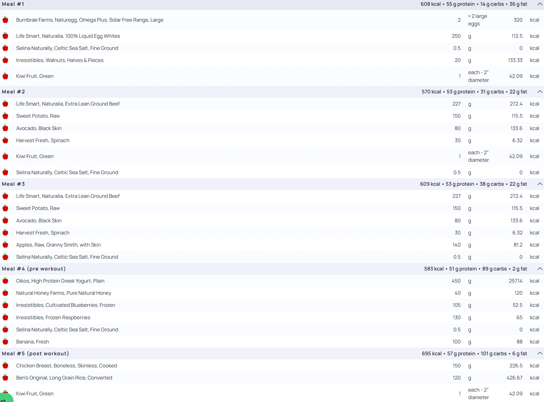Click apple icon beside Pure Natural Honey

point(5,293)
